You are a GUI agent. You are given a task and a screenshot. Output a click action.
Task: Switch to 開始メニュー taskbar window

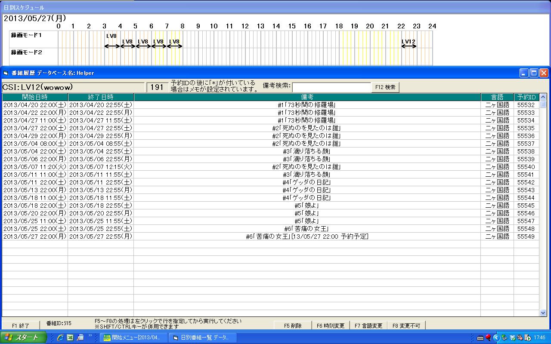[x=133, y=338]
